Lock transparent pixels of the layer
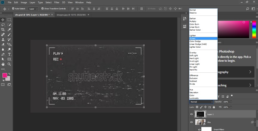 [x=197, y=107]
